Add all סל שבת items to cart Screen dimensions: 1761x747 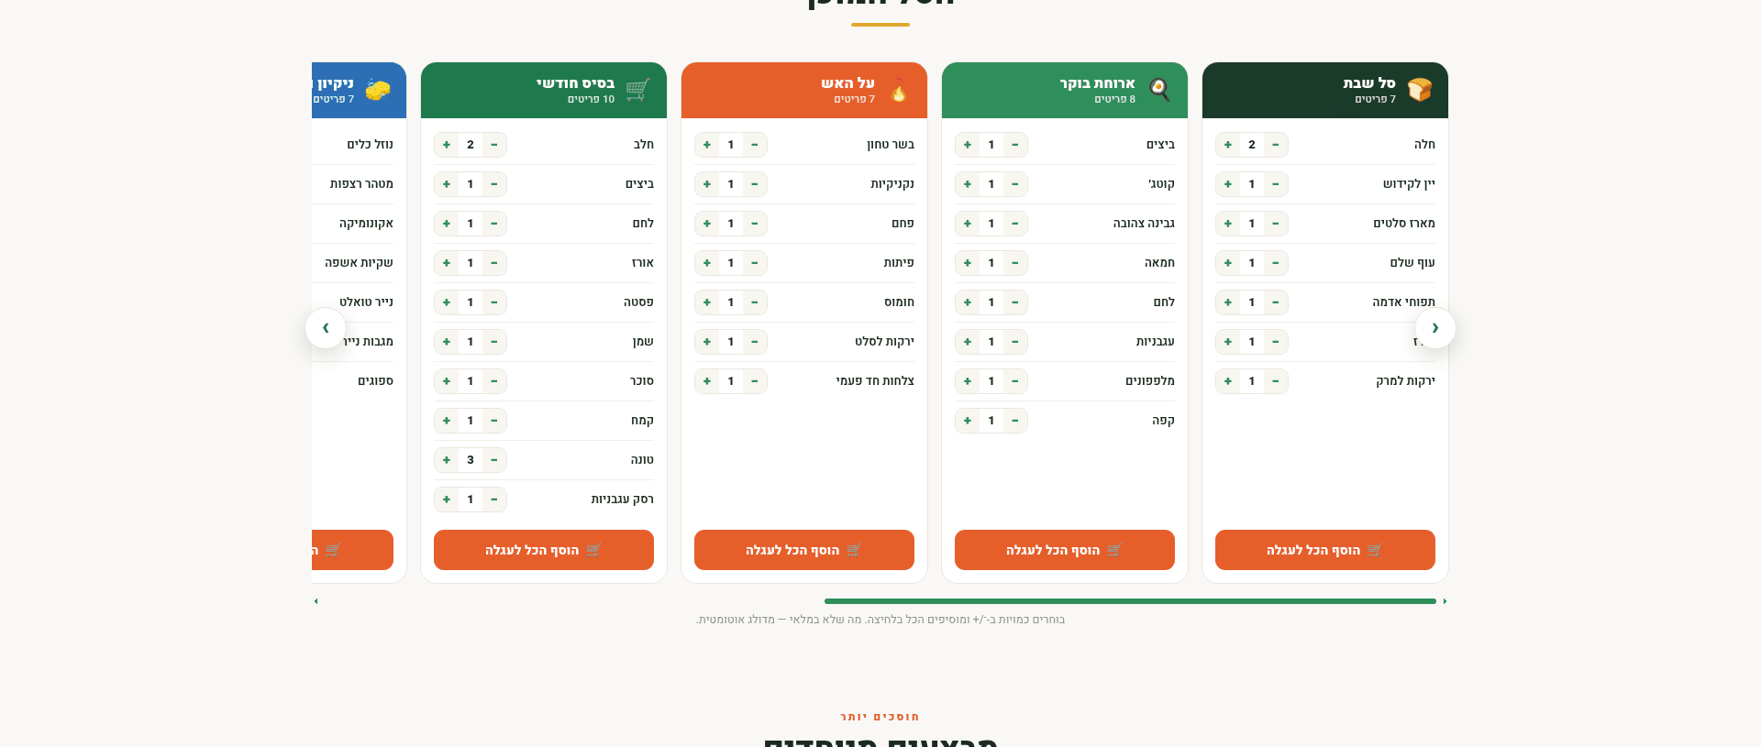coord(1325,550)
